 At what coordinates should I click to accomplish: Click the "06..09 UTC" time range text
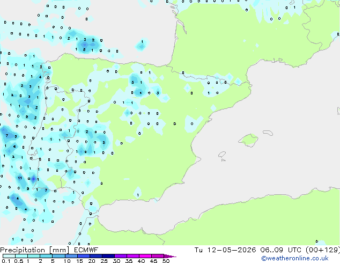(x=280, y=250)
